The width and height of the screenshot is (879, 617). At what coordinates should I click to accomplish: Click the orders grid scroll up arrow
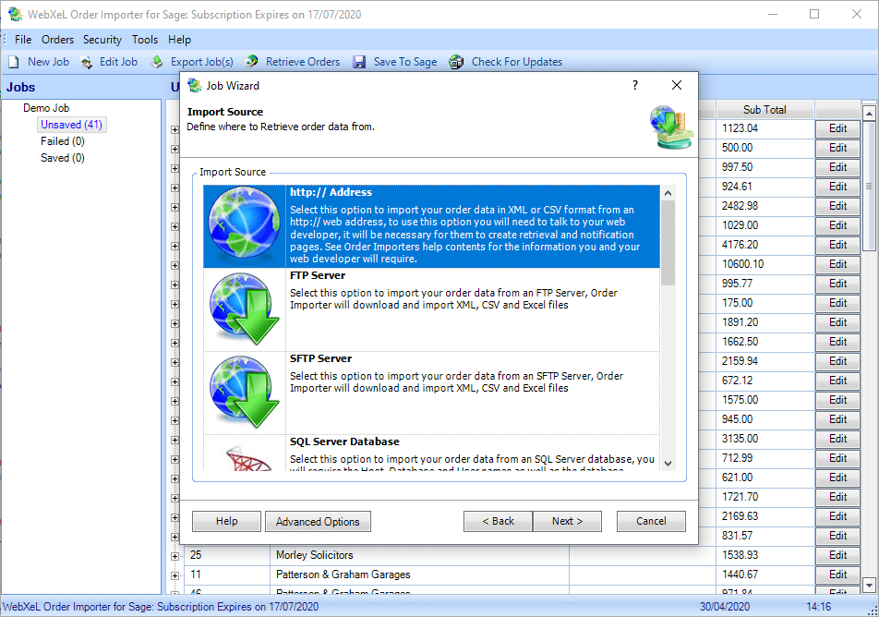point(869,114)
